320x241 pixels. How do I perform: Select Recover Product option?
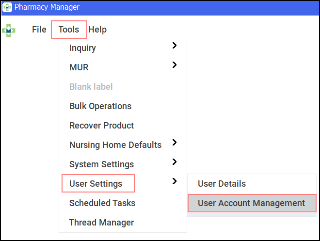(x=102, y=126)
